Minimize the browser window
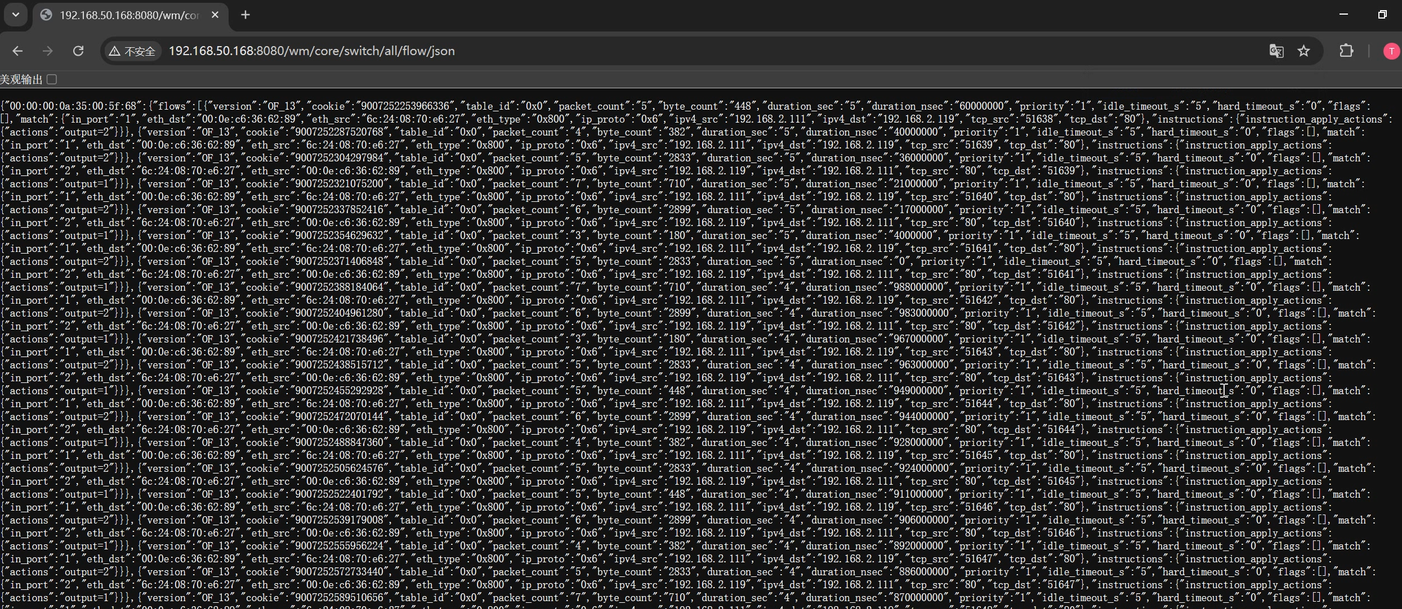Image resolution: width=1402 pixels, height=609 pixels. pos(1344,15)
